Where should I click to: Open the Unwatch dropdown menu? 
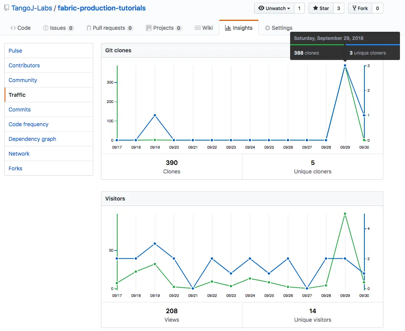pos(274,8)
